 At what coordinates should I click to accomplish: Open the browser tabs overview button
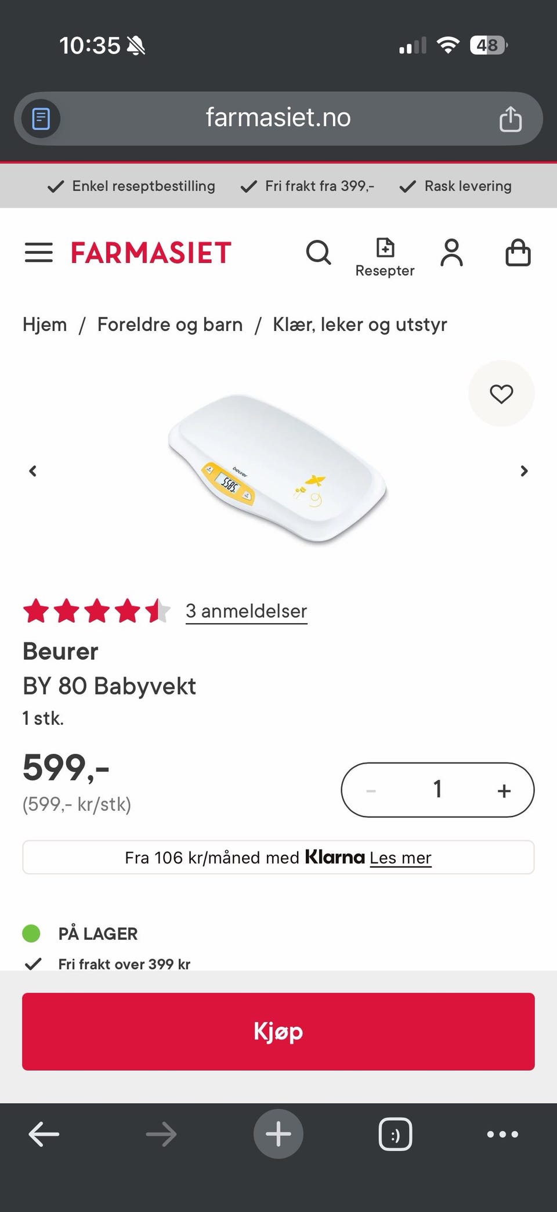point(395,1134)
